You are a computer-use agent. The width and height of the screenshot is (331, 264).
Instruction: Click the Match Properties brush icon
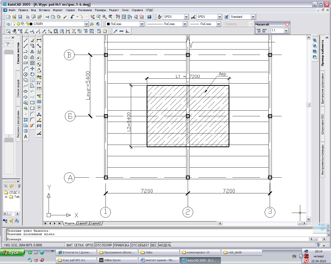tap(65, 17)
